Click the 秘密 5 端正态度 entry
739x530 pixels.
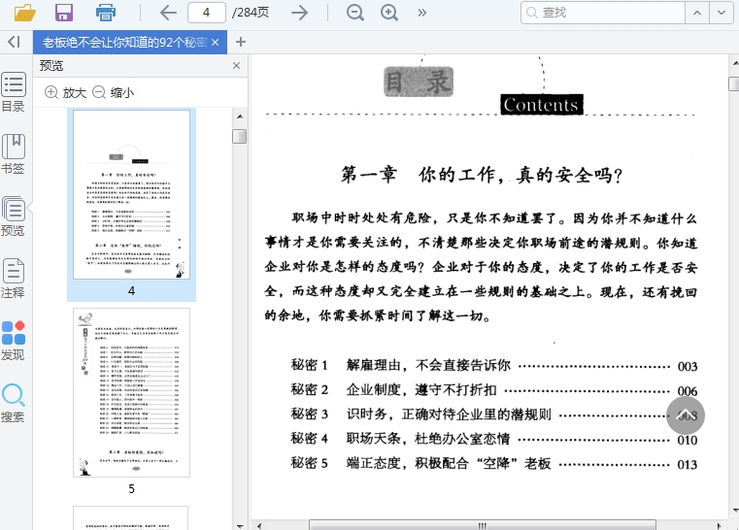tap(494, 464)
